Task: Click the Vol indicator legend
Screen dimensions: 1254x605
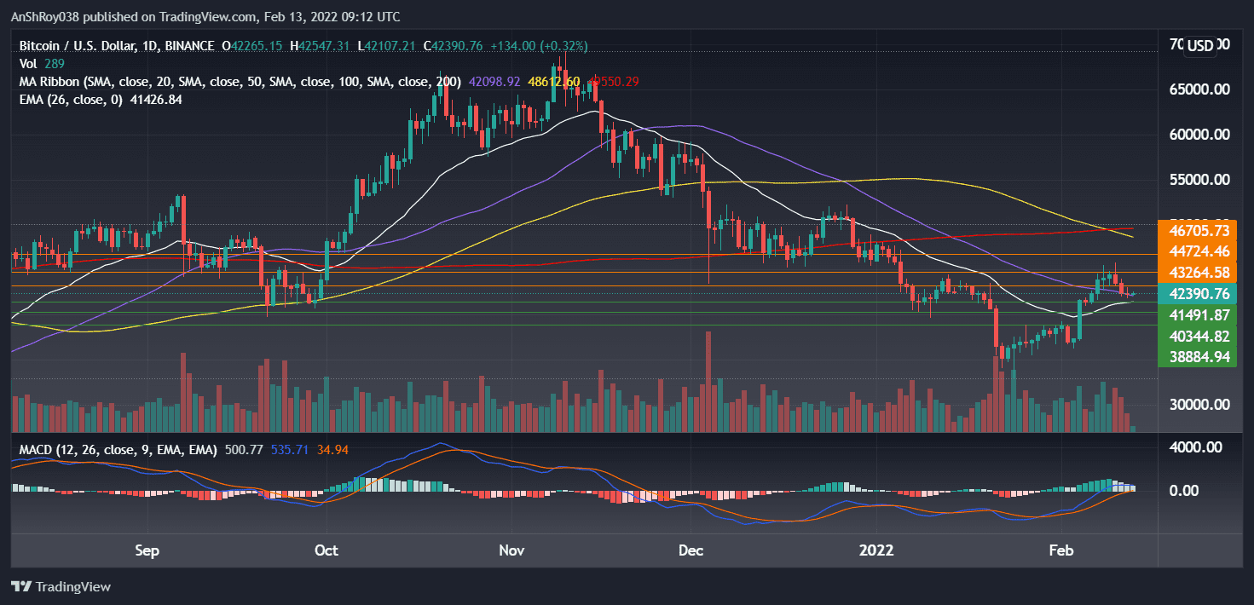Action: [27, 63]
